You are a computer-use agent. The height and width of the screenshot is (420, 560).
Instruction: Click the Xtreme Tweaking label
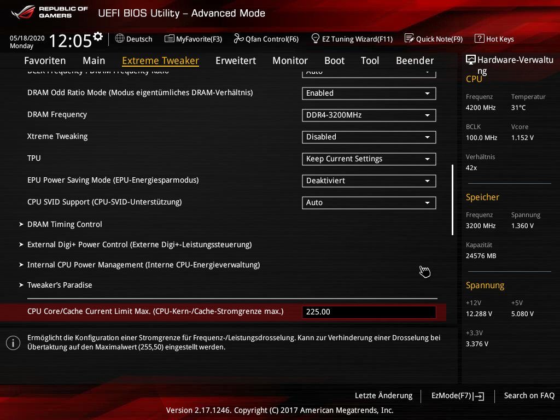point(57,136)
